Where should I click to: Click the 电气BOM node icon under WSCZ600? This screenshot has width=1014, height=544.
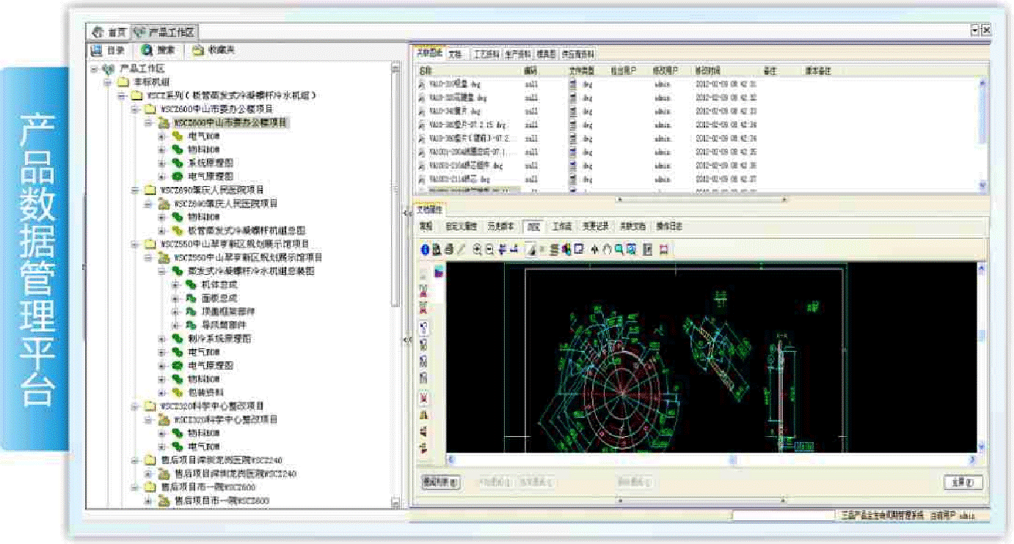click(x=178, y=136)
